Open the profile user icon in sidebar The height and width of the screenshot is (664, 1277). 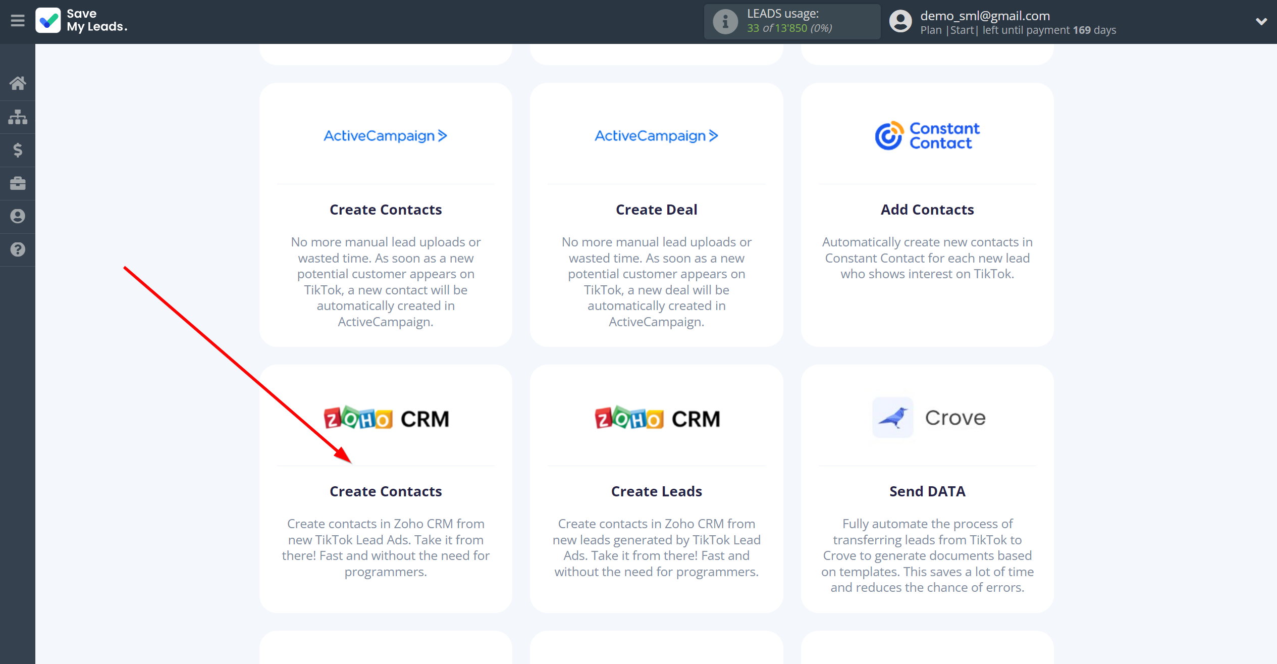pyautogui.click(x=18, y=216)
